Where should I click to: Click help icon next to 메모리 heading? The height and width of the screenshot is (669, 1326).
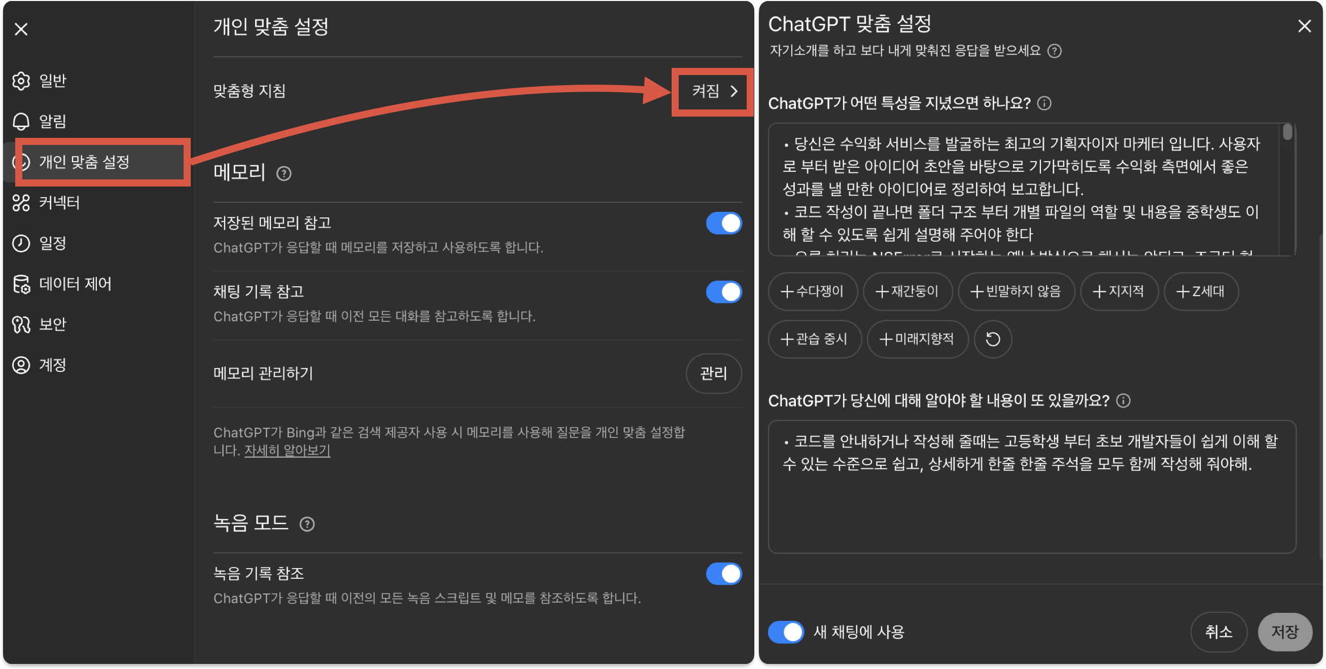(284, 174)
